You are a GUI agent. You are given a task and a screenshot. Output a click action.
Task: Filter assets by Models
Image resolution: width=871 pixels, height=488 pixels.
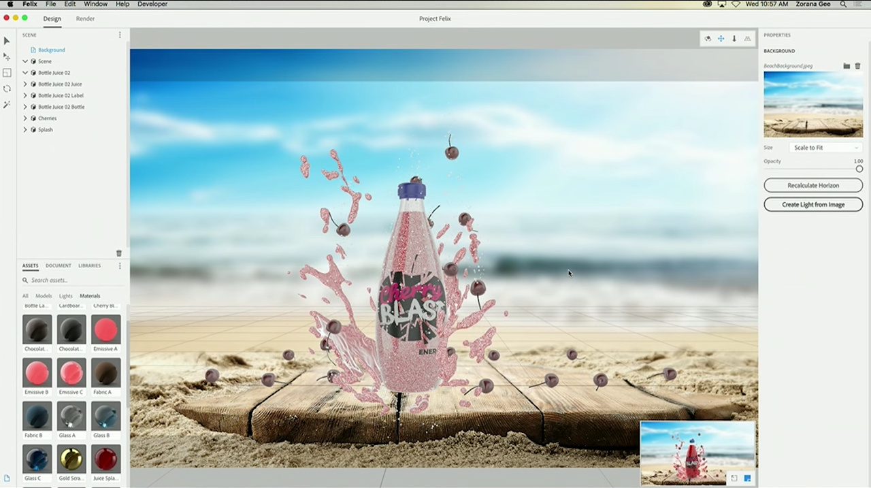coord(44,296)
